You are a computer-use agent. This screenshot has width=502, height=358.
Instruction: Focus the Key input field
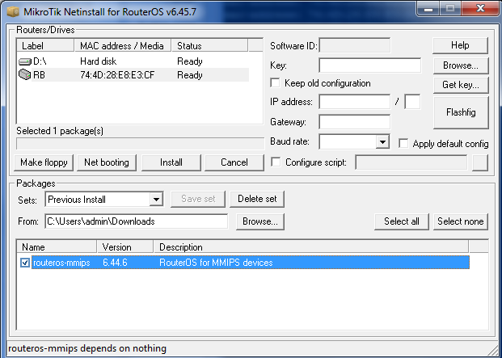click(x=369, y=65)
